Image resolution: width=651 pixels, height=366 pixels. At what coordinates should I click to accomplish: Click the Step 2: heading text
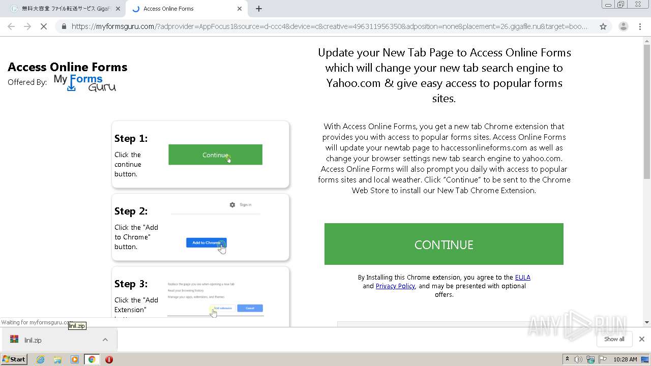point(131,211)
